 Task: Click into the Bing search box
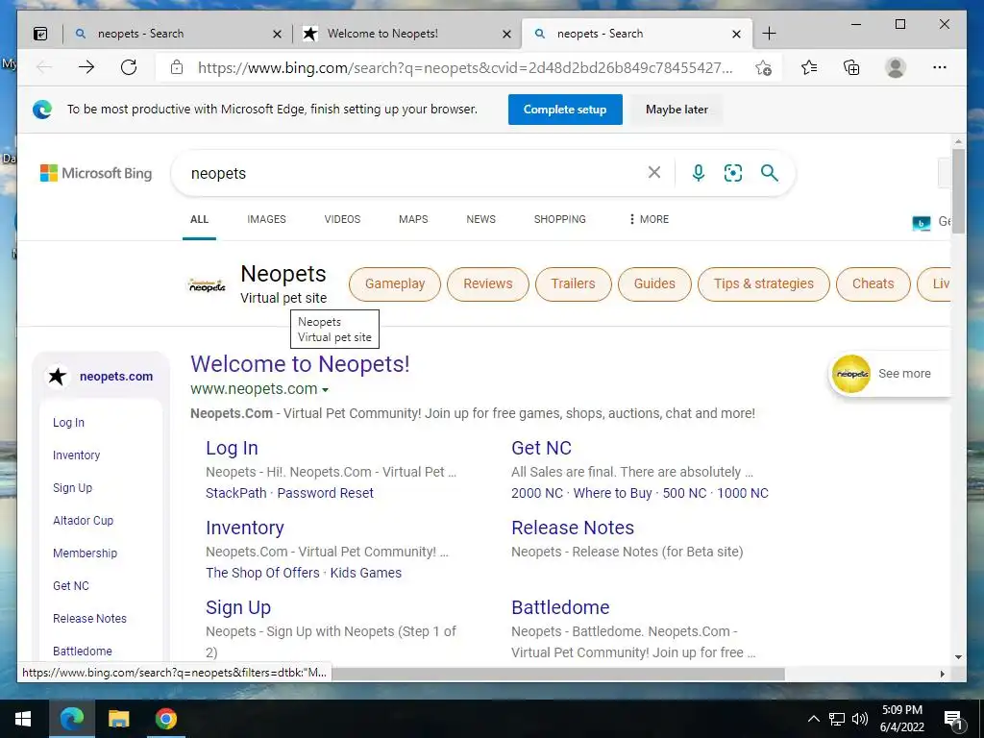[414, 173]
